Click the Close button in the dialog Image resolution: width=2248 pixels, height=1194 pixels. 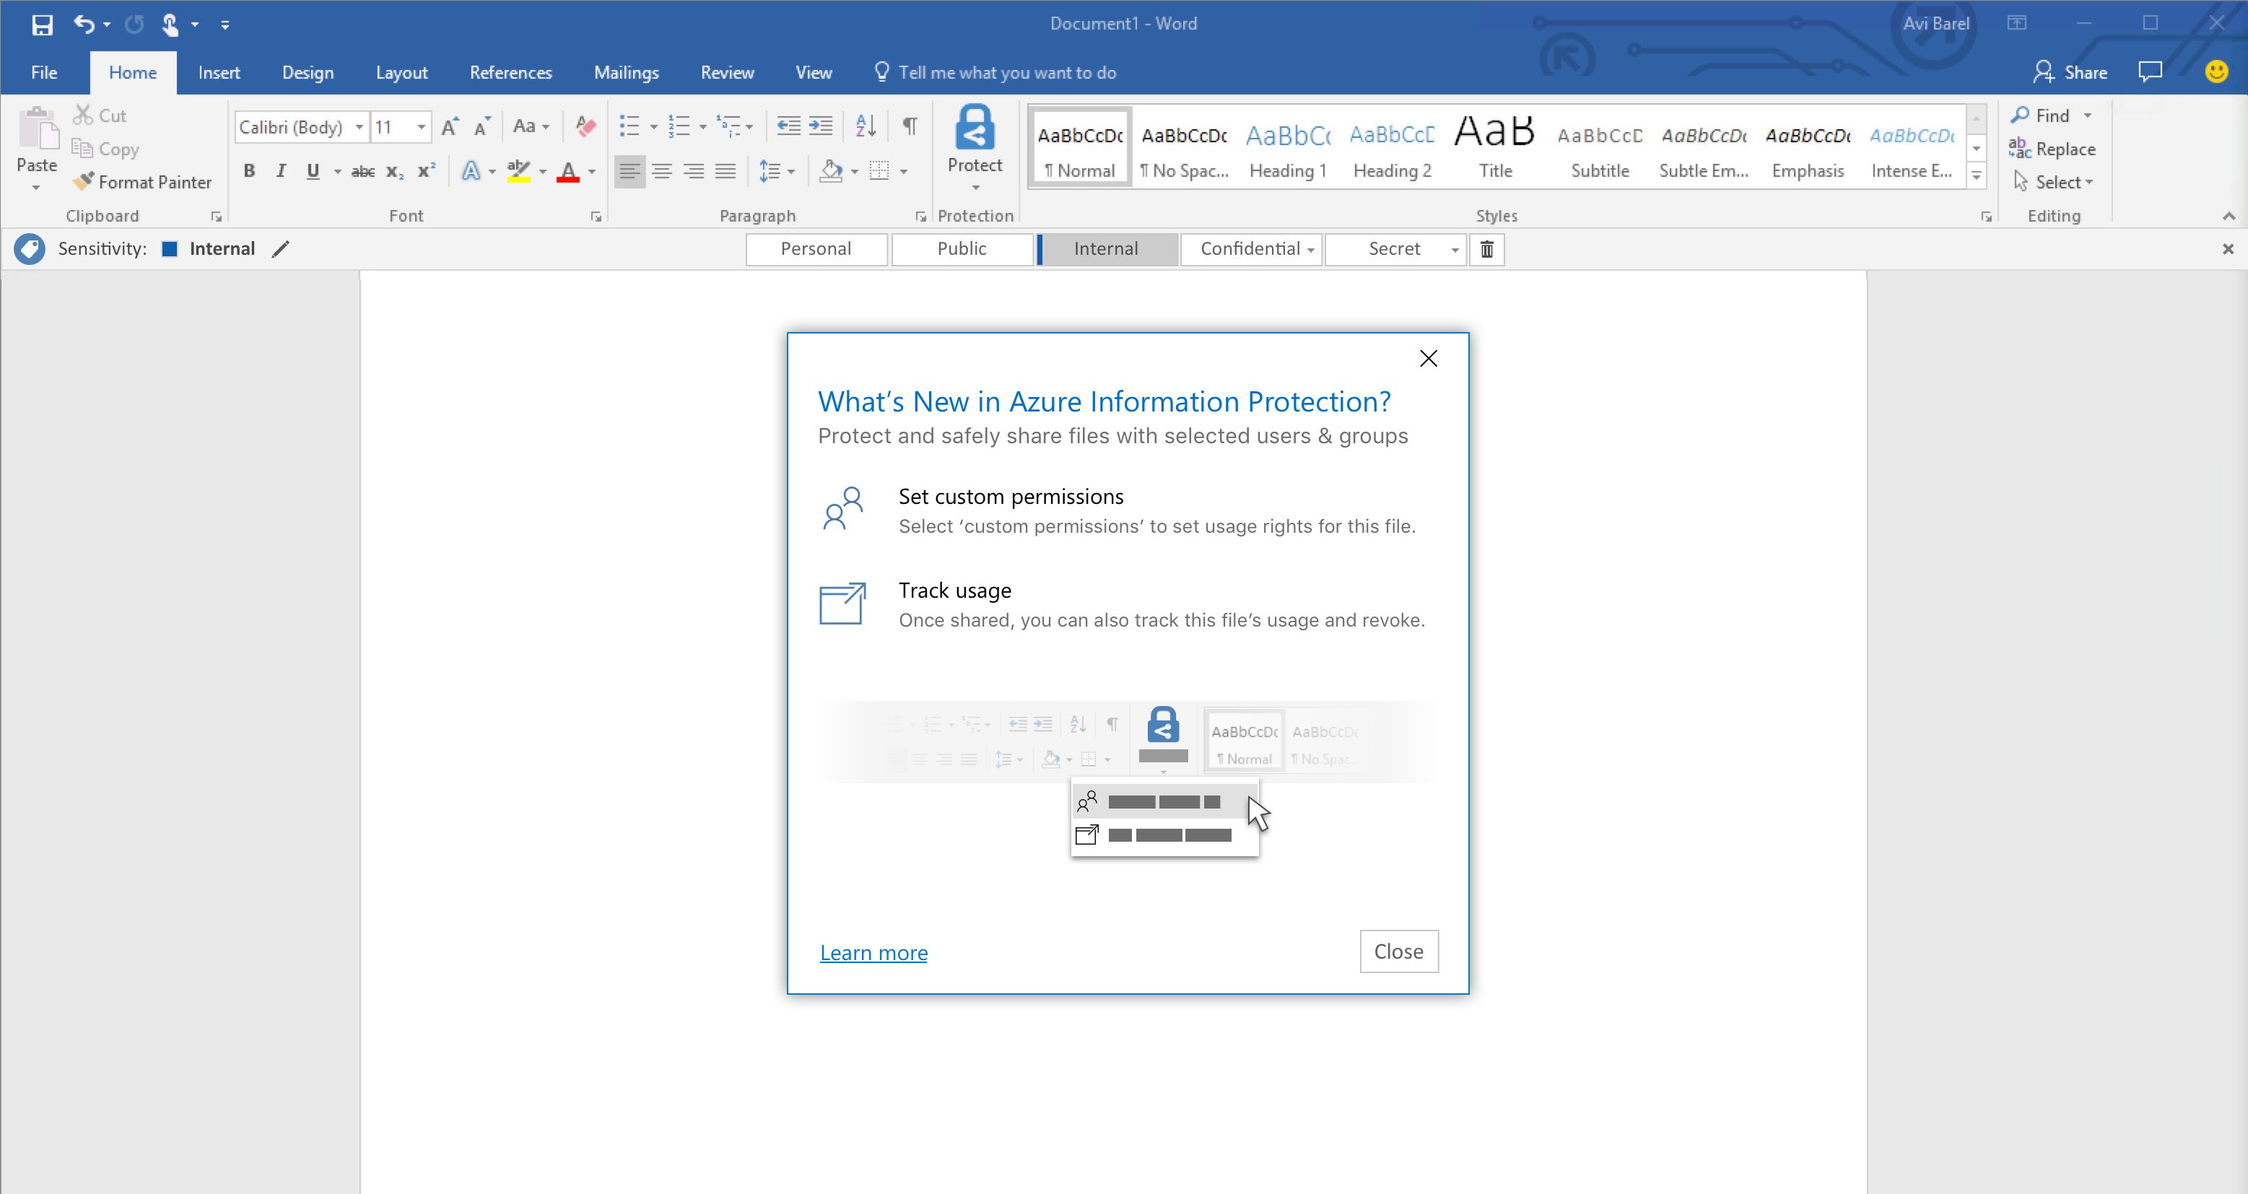(1399, 951)
